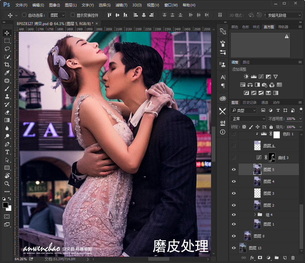Hide layer 图层 5 via eye icon
Image resolution: width=305 pixels, height=263 pixels.
234,169
